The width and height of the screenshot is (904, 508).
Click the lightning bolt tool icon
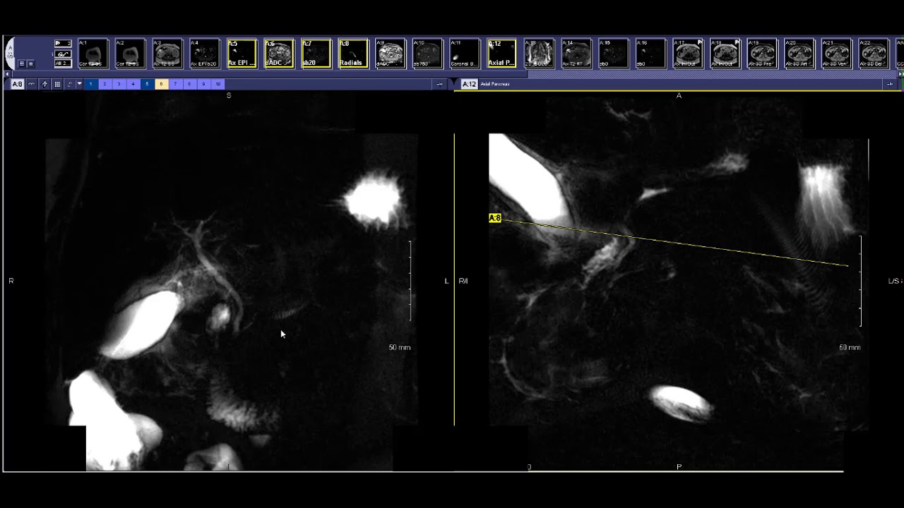(x=44, y=84)
